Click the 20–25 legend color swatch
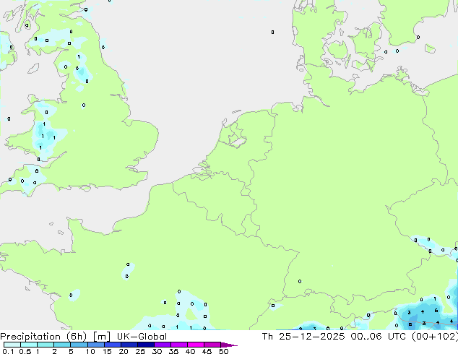This screenshot has height=354, width=458. 129,345
